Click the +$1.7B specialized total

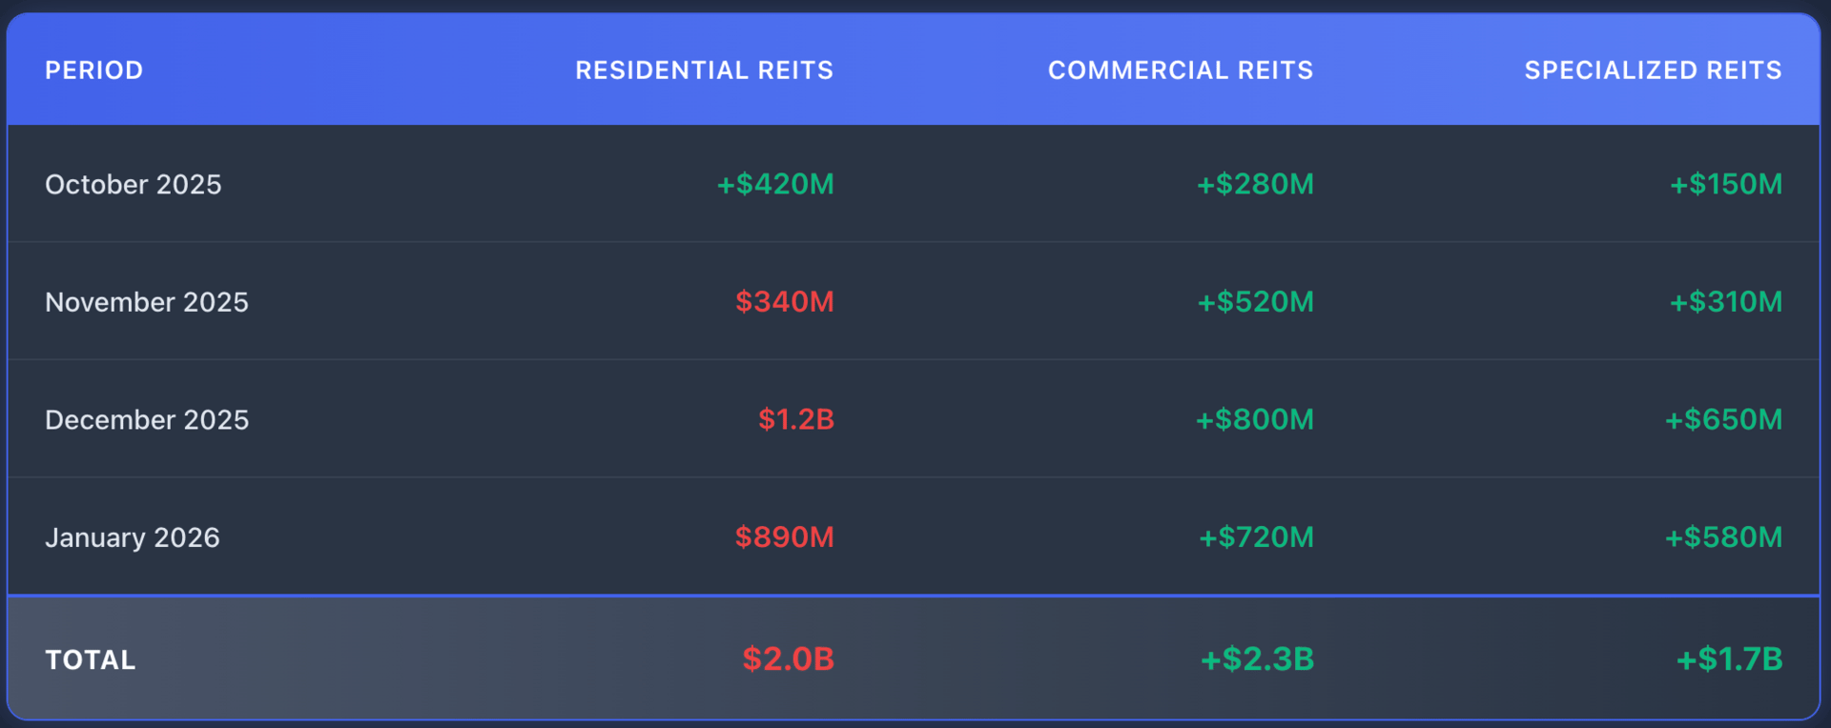coord(1729,658)
